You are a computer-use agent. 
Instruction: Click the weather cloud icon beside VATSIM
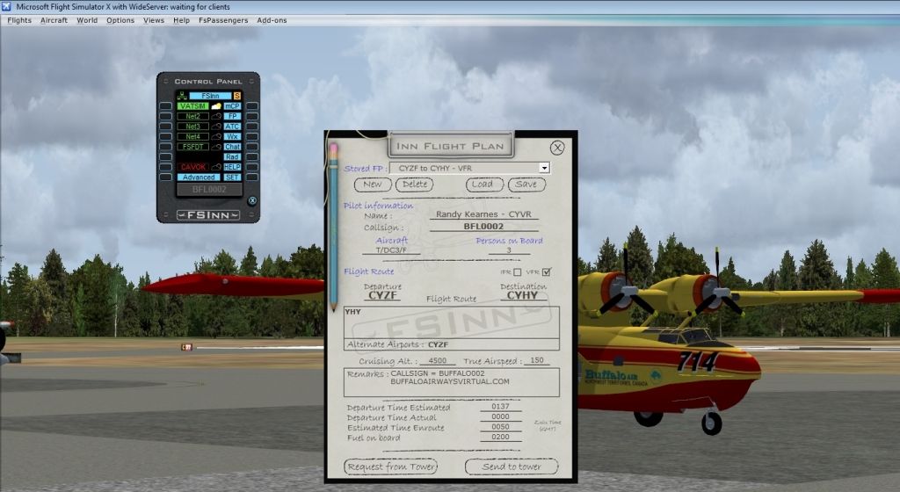point(216,106)
